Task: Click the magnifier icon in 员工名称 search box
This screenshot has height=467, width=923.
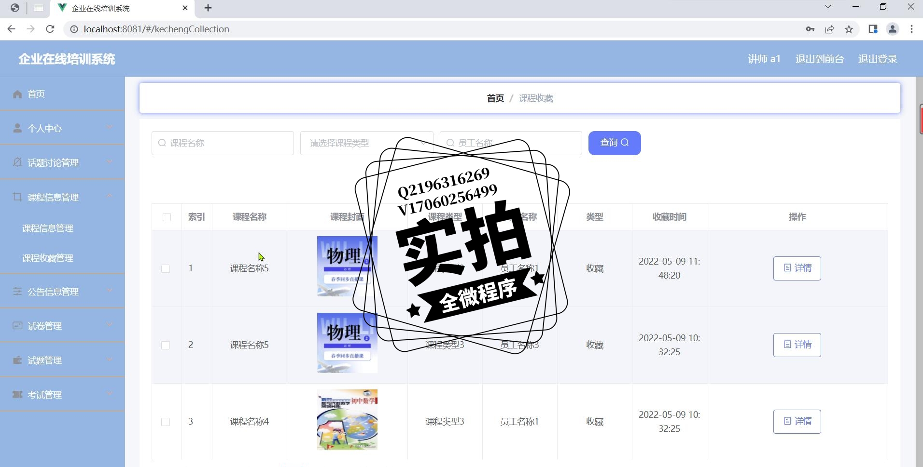Action: pyautogui.click(x=450, y=143)
